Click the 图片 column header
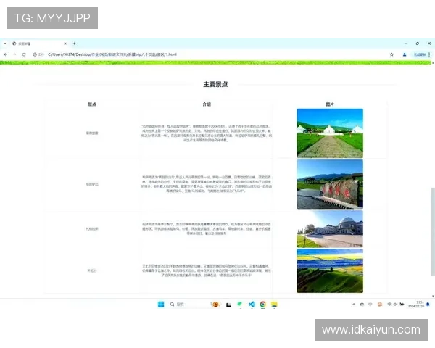This screenshot has height=348, width=435. [330, 104]
